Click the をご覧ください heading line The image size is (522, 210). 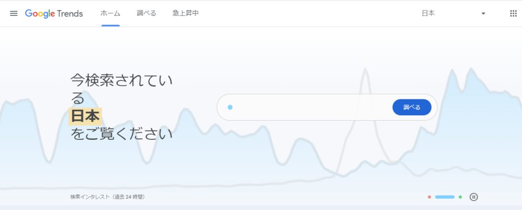tap(121, 134)
